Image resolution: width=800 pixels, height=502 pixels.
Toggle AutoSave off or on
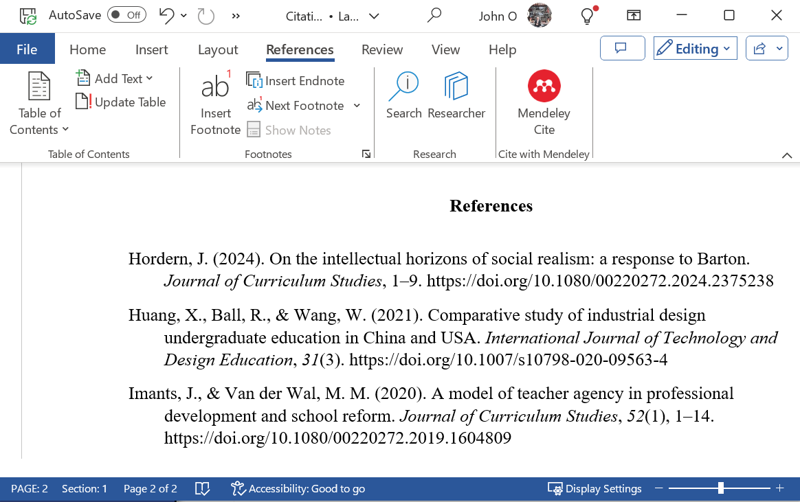[116, 14]
